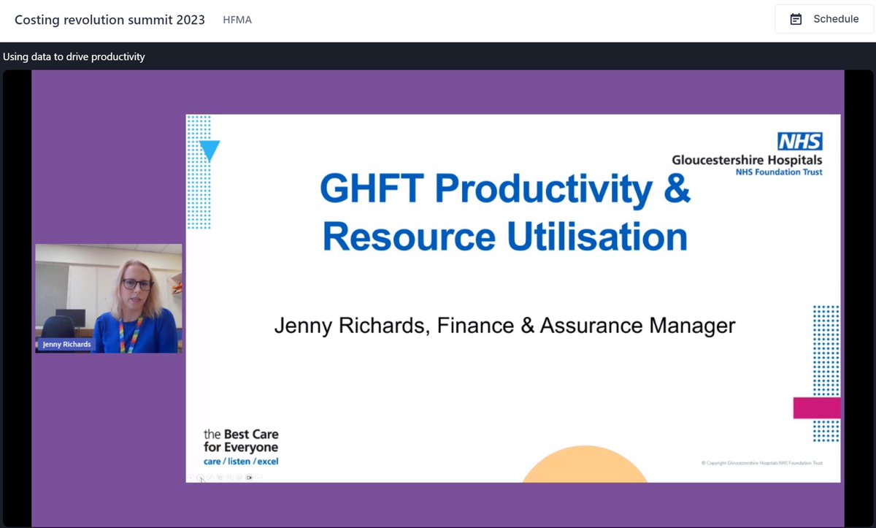Click the copyright Gloucestershire Hospitals footer text

[x=761, y=462]
